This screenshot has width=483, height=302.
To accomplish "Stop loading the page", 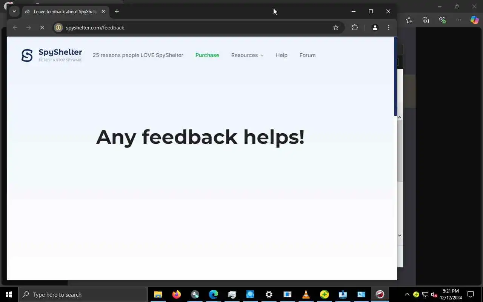I will click(42, 28).
